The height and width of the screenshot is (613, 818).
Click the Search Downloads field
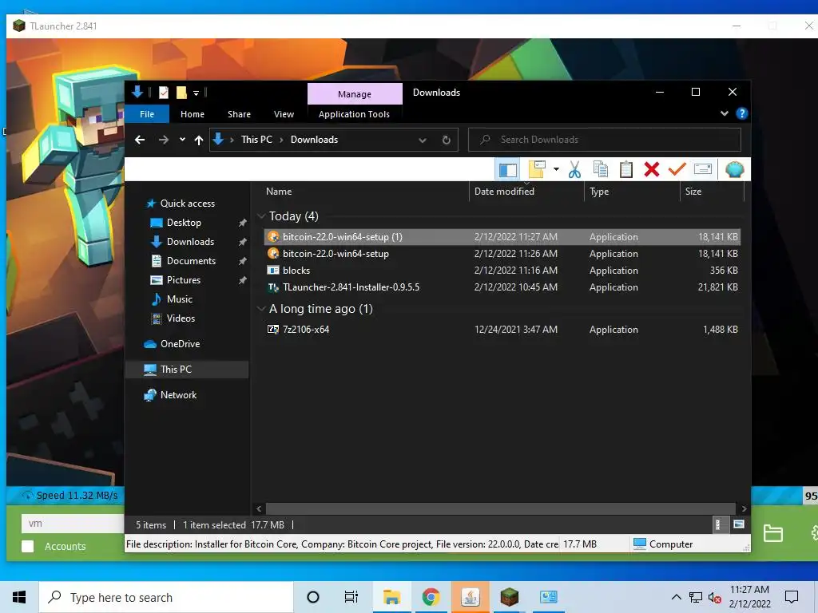click(605, 140)
